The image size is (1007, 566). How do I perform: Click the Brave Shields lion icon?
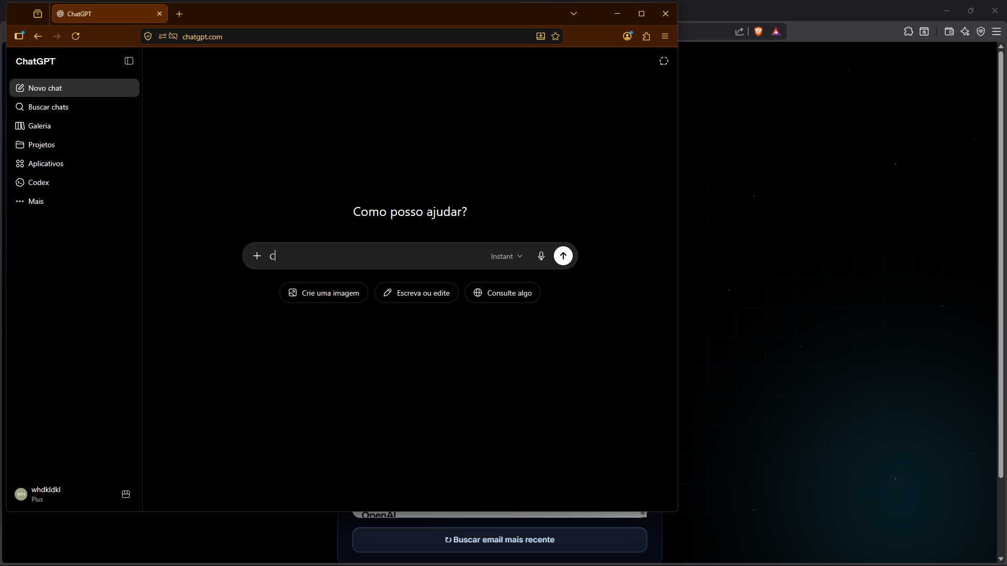click(x=758, y=32)
